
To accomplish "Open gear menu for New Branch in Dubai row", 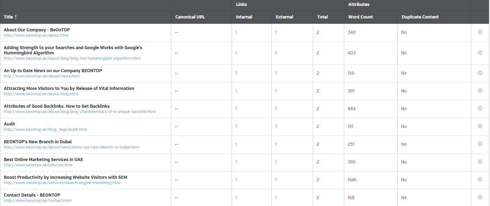I will [x=480, y=144].
